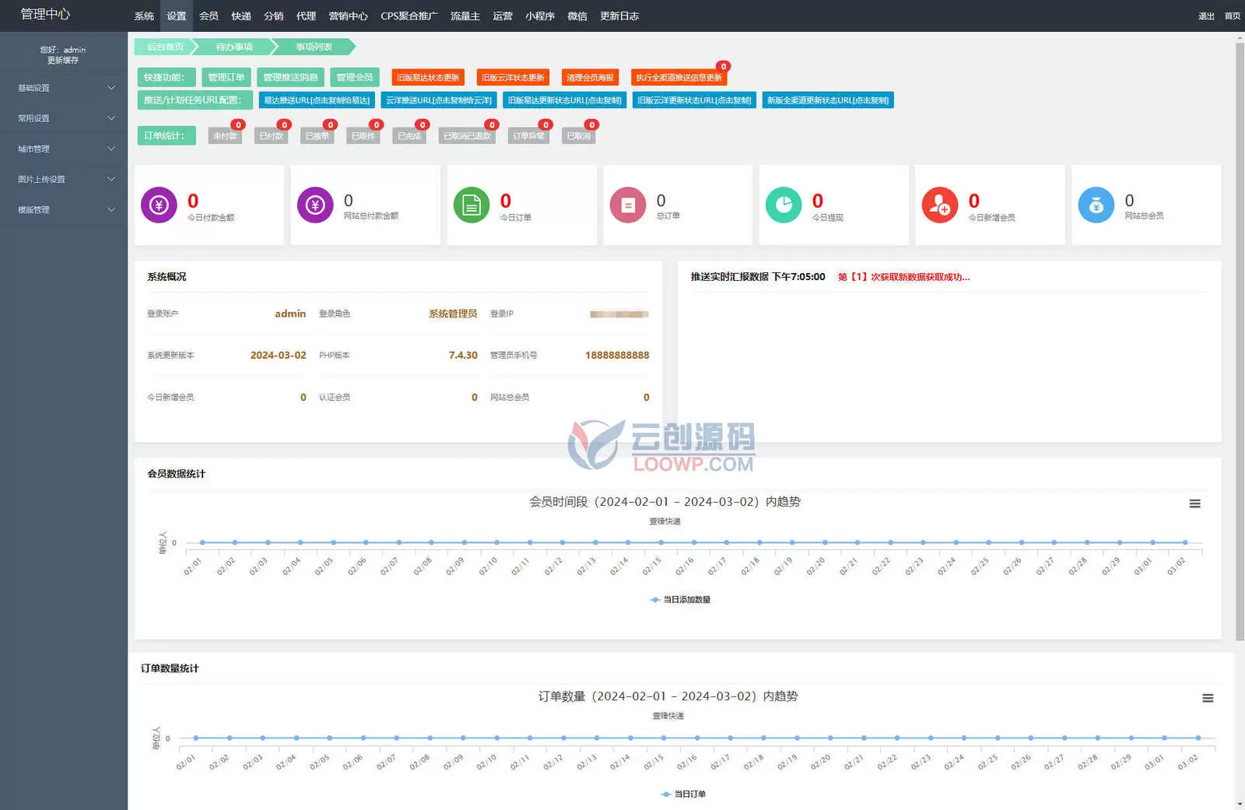Image resolution: width=1245 pixels, height=810 pixels.
Task: Open the 更新日志 top menu
Action: [619, 16]
